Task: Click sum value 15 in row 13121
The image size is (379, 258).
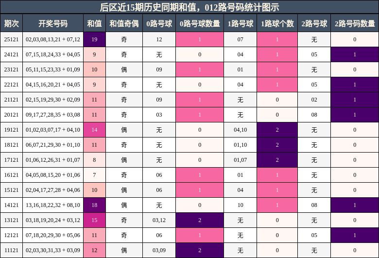Action: tap(95, 220)
